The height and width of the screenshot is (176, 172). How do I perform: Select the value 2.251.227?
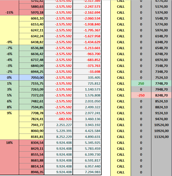59,125
